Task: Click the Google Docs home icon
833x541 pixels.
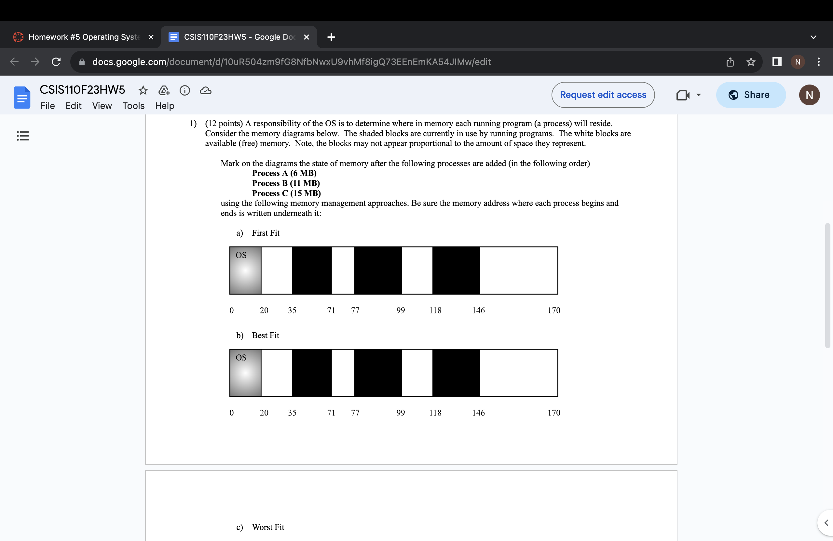Action: pyautogui.click(x=22, y=97)
